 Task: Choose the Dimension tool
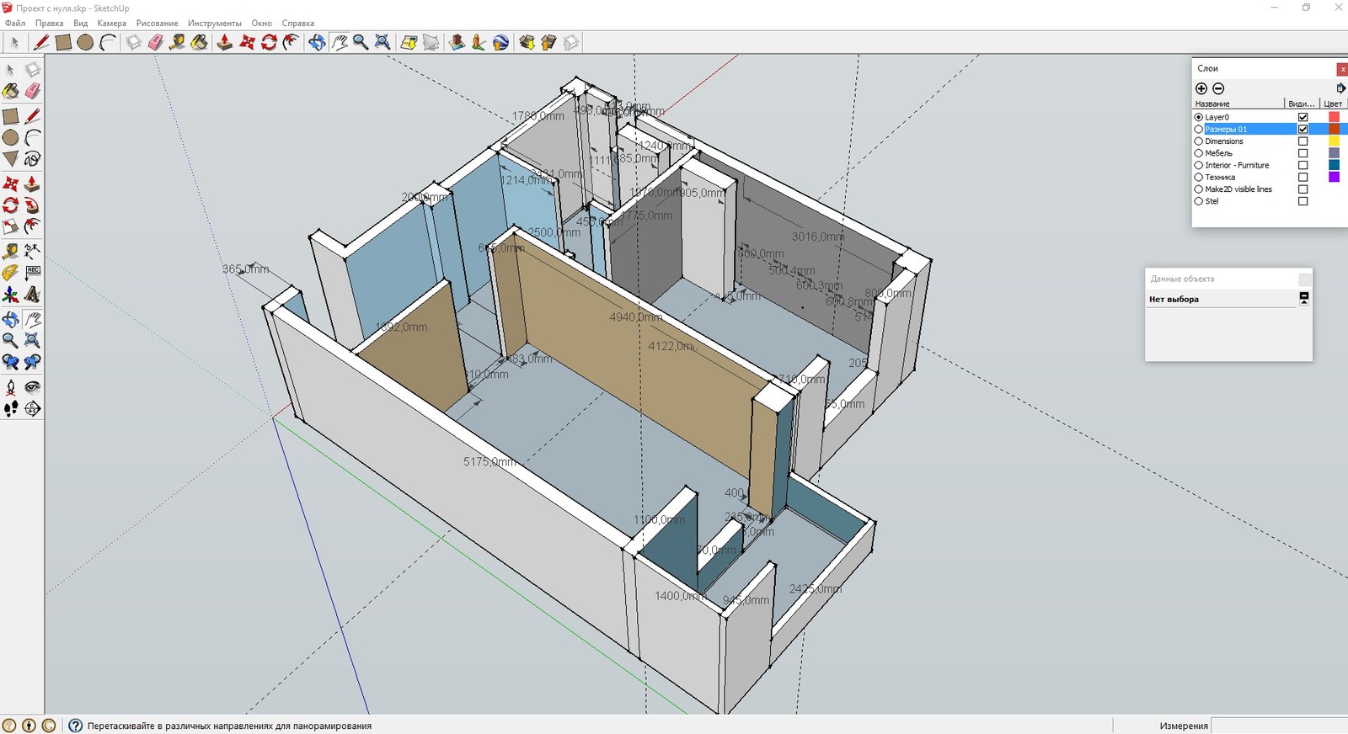[32, 251]
